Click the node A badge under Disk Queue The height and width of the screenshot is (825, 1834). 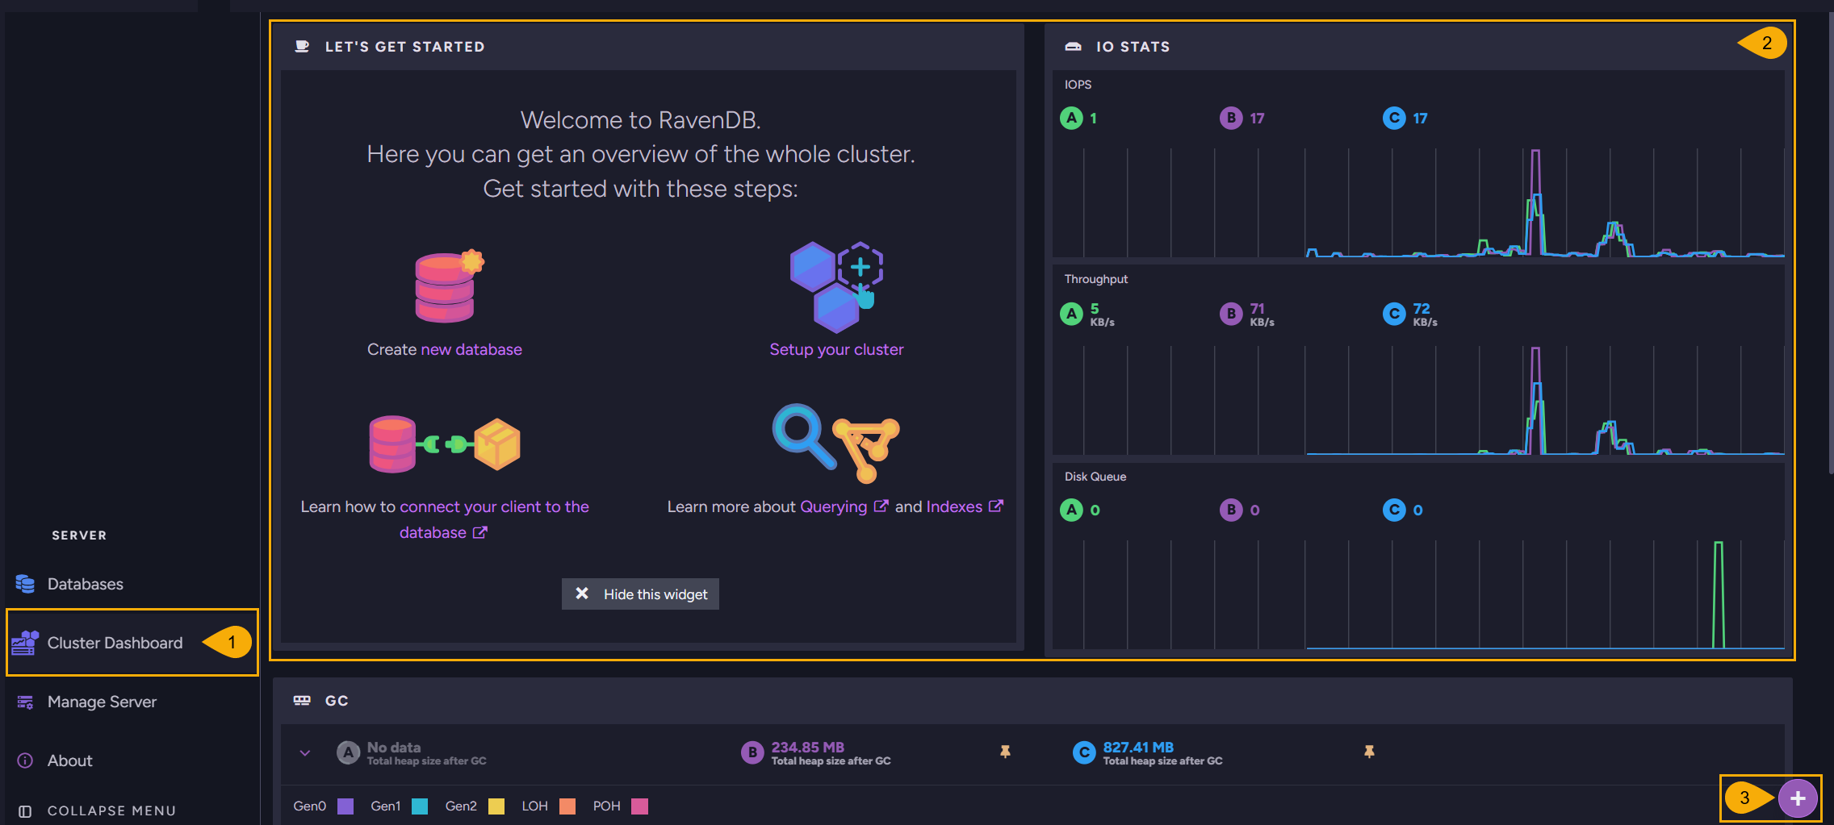point(1071,510)
